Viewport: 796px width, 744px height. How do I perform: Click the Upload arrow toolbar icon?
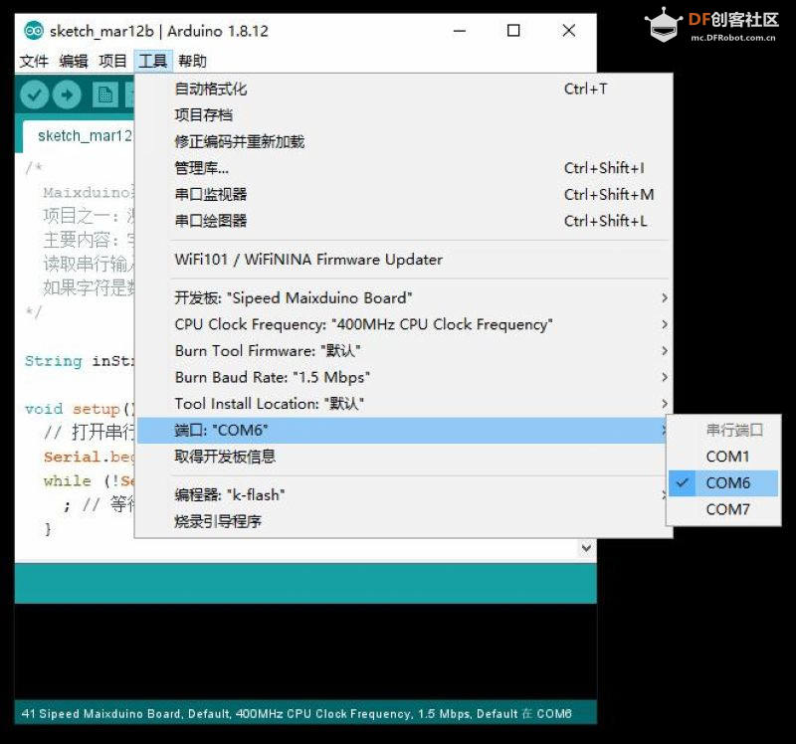[67, 94]
